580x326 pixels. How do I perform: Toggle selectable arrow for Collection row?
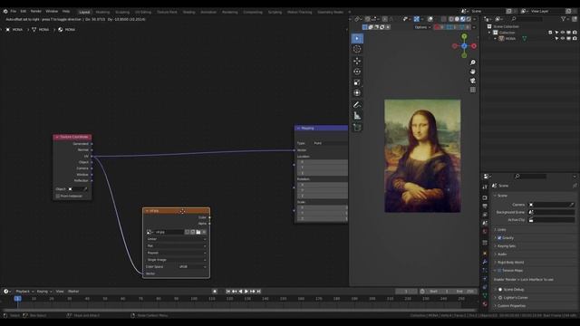(556, 33)
